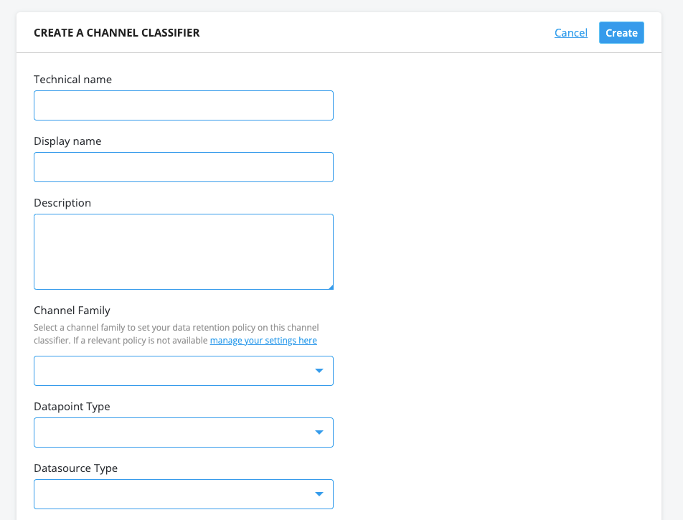The width and height of the screenshot is (683, 520).
Task: Click the 'Technical name' label
Action: tap(72, 80)
